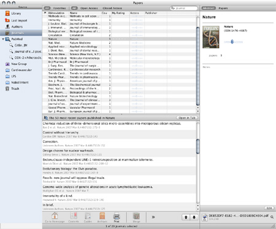
Task: Click the down arrow navigation button
Action: pos(194,217)
